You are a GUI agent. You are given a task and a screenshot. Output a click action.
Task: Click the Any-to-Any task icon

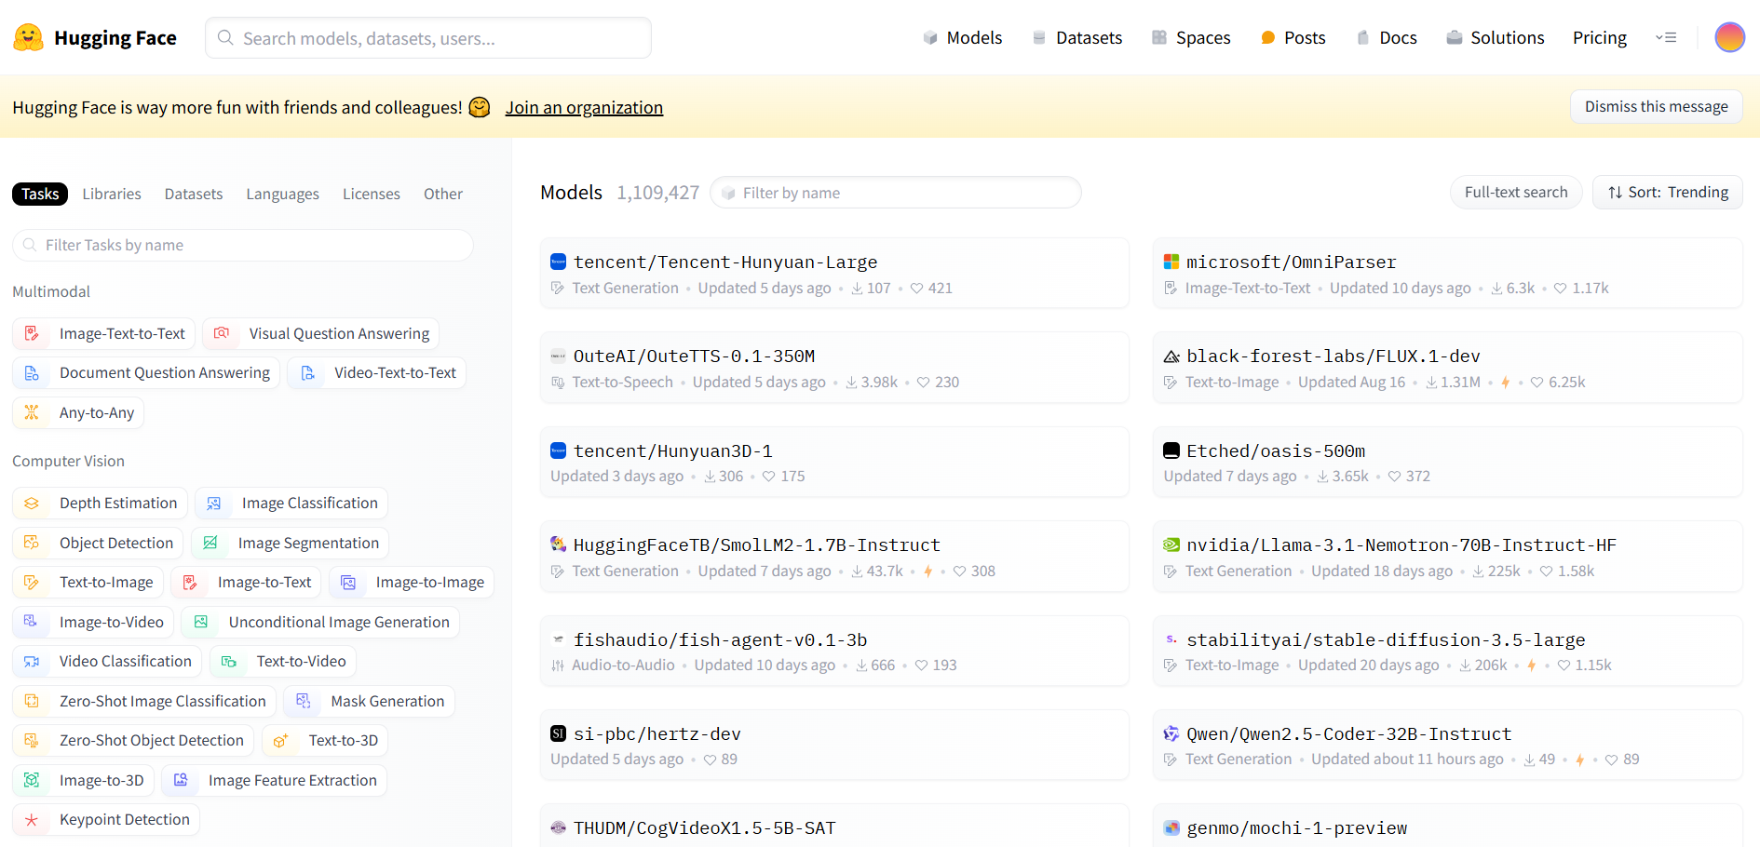tap(32, 412)
